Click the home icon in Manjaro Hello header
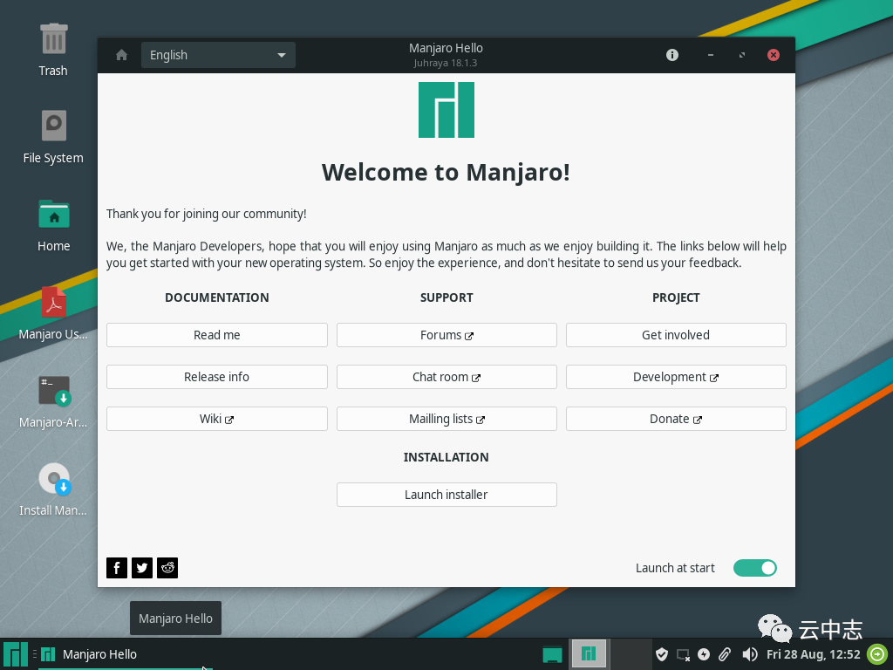 pyautogui.click(x=121, y=55)
